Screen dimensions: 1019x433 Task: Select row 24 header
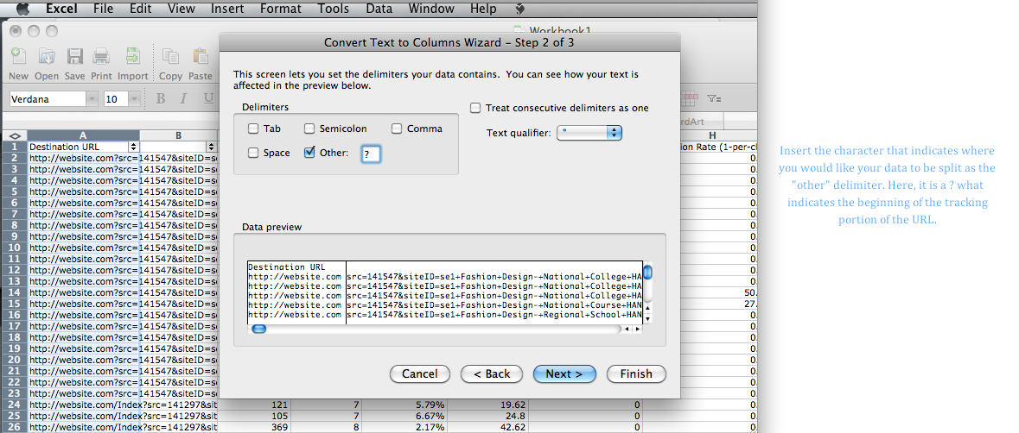coord(15,405)
